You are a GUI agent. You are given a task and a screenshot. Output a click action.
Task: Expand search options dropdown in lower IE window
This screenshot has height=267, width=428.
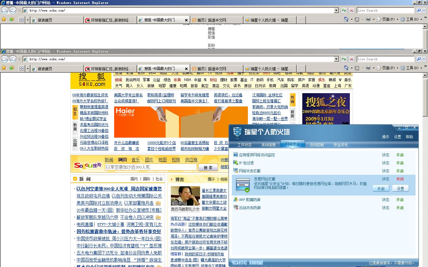pos(424,59)
